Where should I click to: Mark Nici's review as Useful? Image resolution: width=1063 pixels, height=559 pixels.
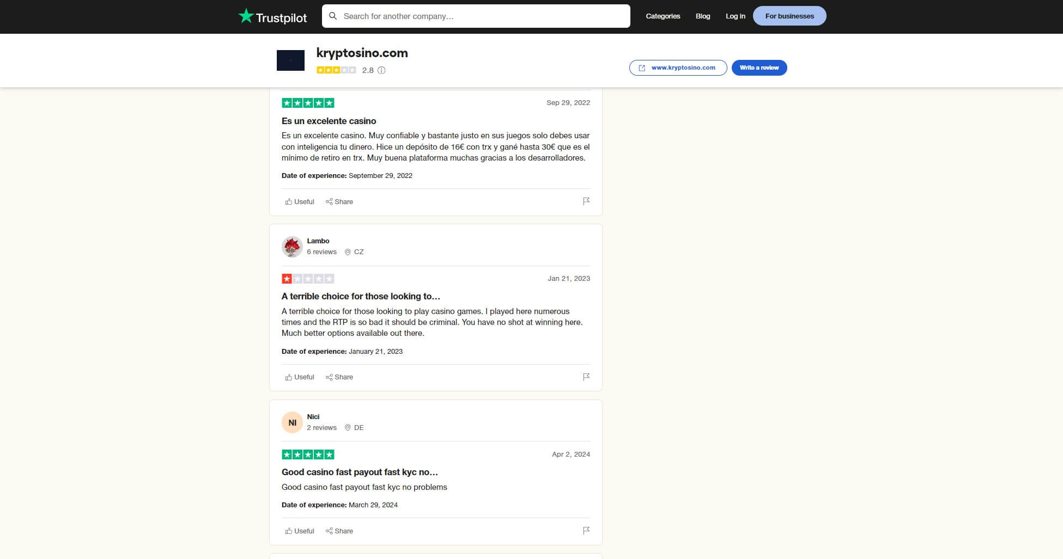pos(299,531)
